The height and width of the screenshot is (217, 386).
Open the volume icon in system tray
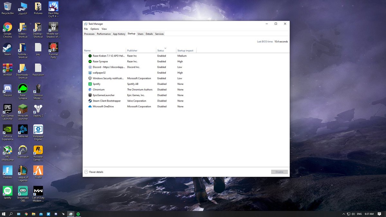click(353, 214)
